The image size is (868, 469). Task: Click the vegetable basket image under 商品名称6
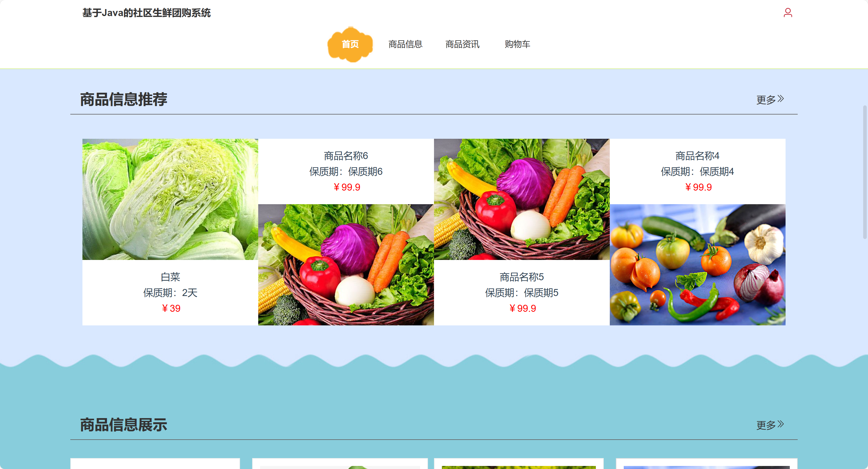[346, 264]
